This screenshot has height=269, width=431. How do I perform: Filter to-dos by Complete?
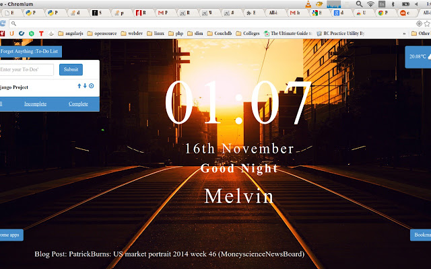[x=78, y=104]
